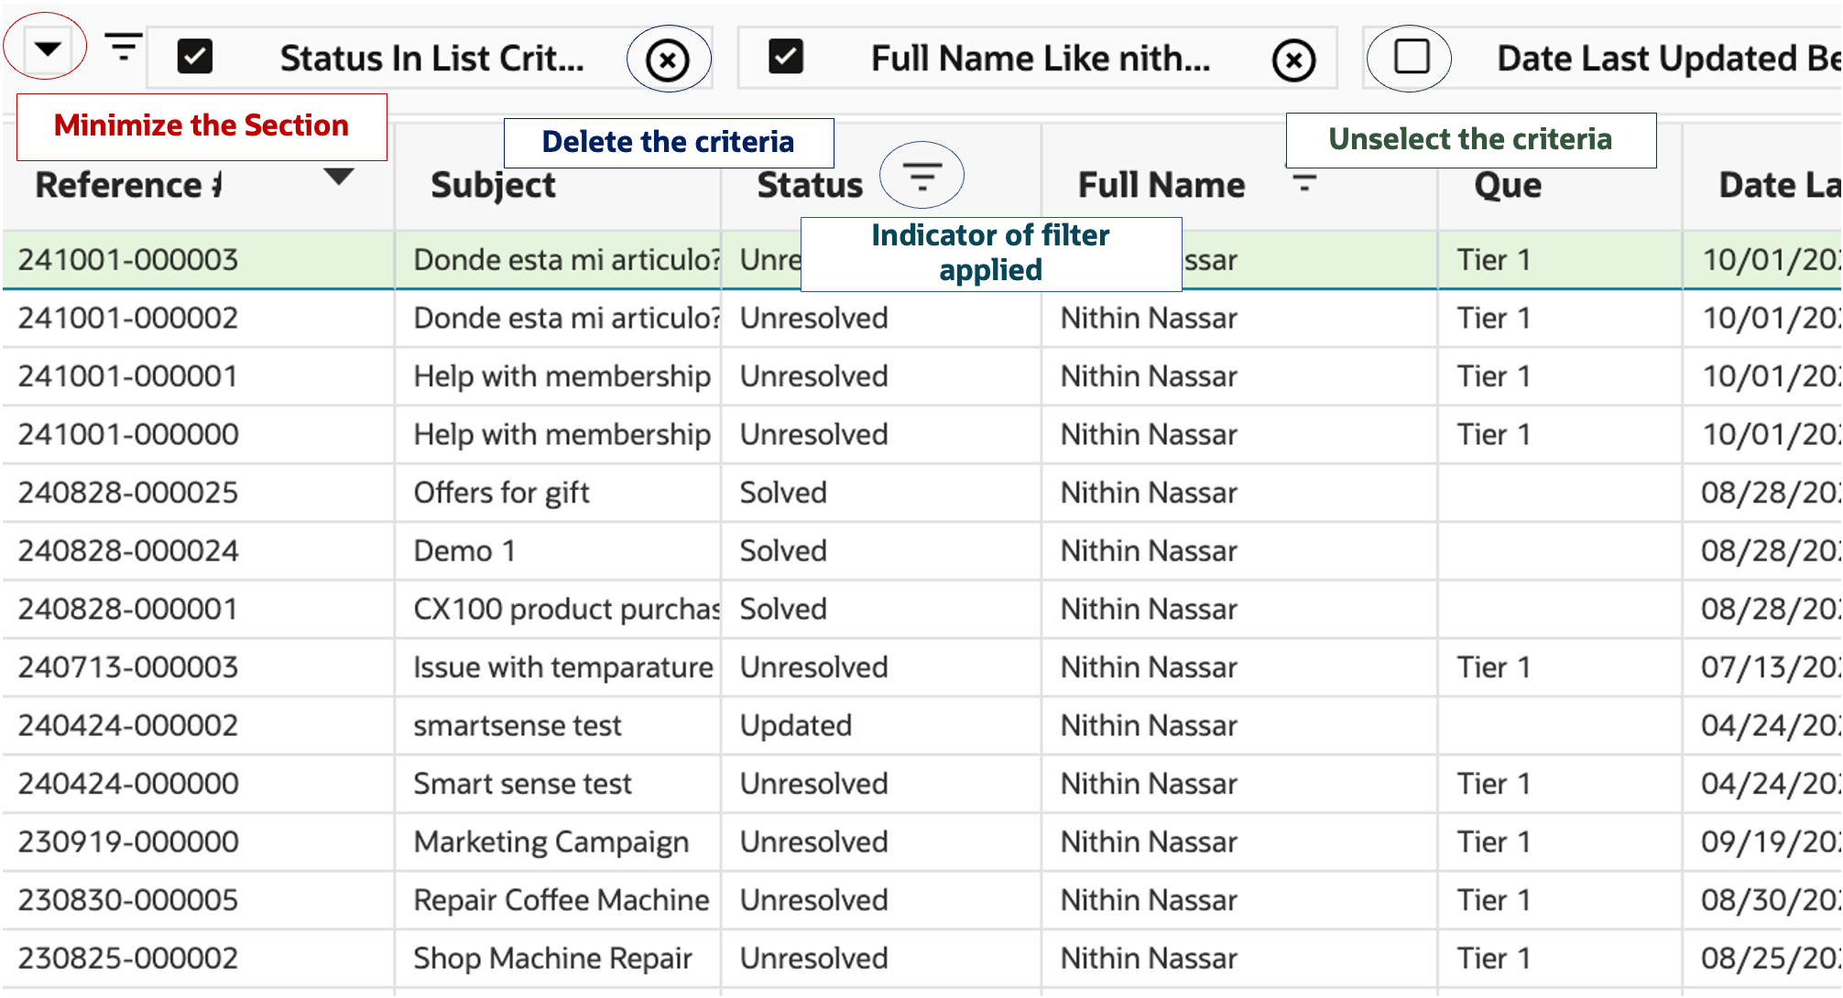This screenshot has height=998, width=1843.
Task: Click the Subject column header
Action: (x=493, y=186)
